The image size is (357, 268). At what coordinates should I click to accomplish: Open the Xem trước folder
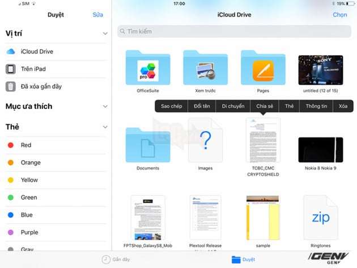(x=205, y=68)
